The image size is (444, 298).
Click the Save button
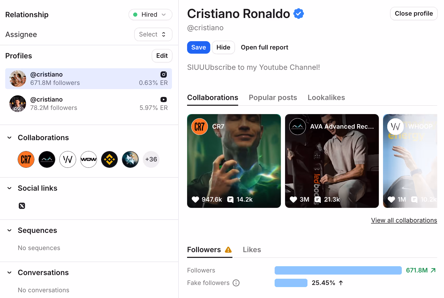pyautogui.click(x=198, y=47)
